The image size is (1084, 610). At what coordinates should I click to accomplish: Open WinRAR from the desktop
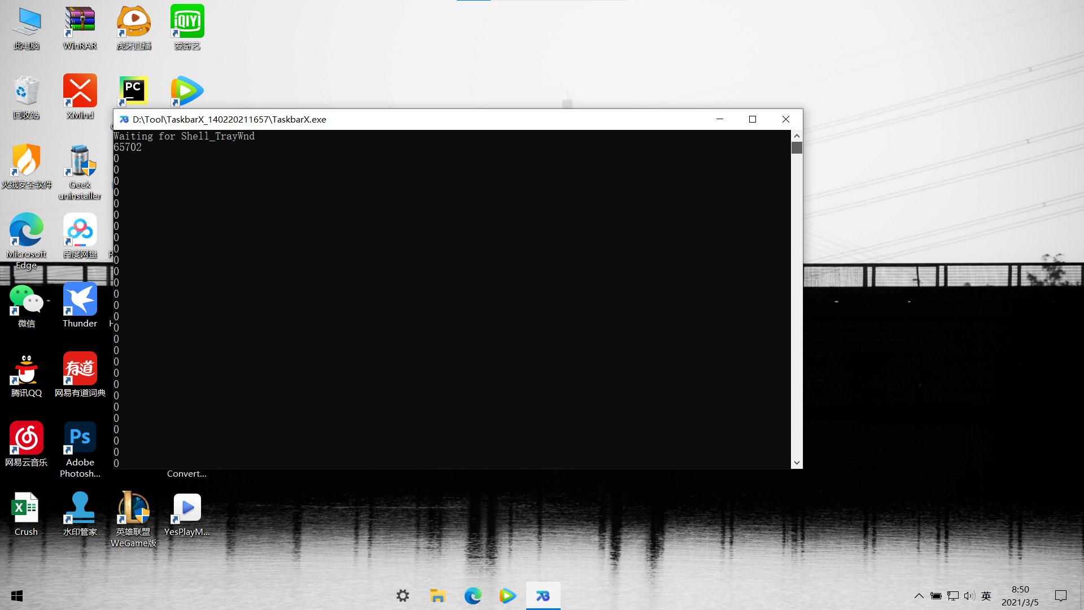pyautogui.click(x=80, y=19)
